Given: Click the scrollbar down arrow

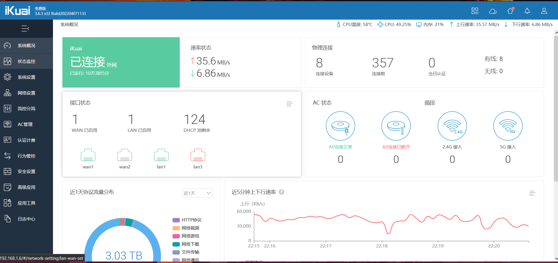Looking at the screenshot, I should 556,259.
